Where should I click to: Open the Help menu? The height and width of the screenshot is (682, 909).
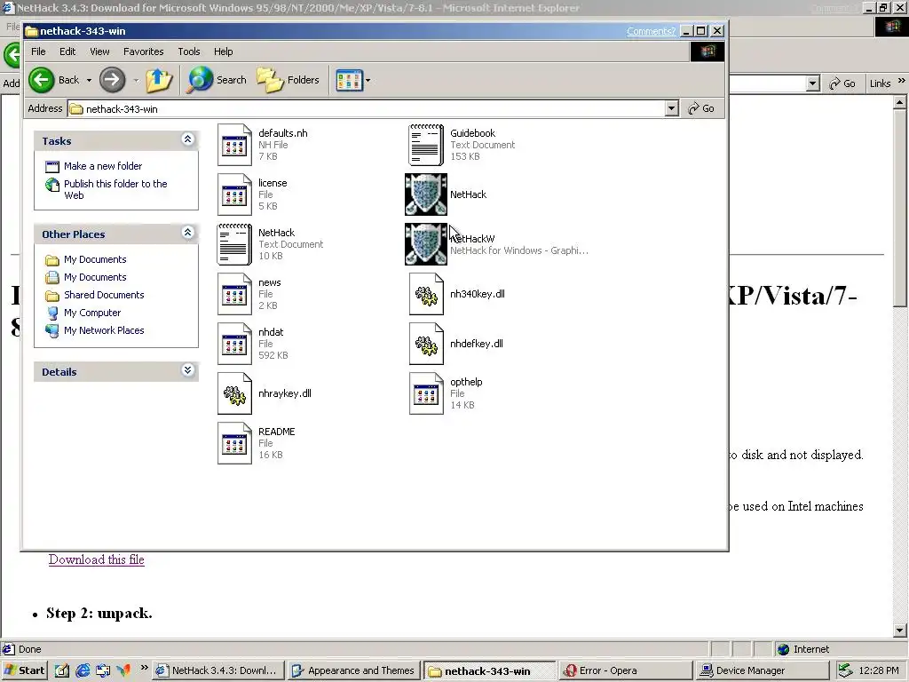pyautogui.click(x=223, y=52)
